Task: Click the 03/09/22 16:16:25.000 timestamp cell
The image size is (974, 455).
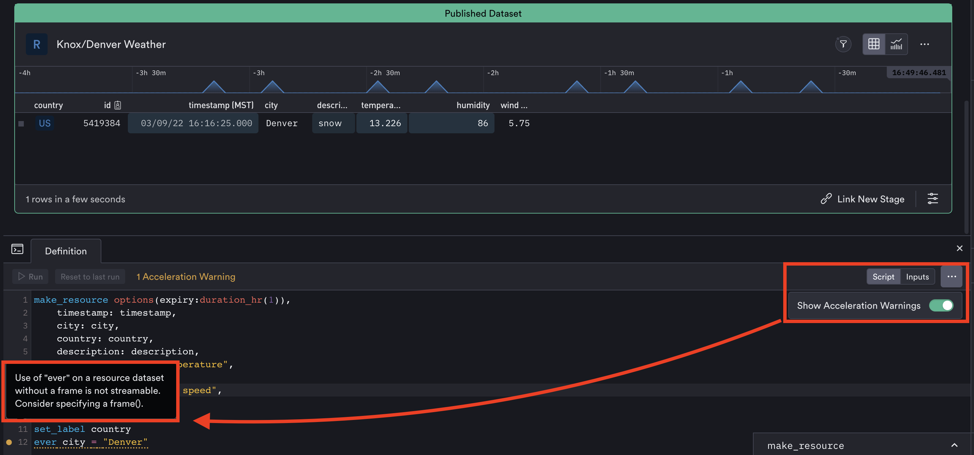Action: point(193,123)
